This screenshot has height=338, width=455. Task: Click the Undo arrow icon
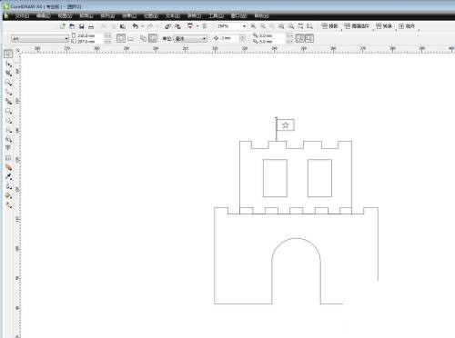coord(136,26)
